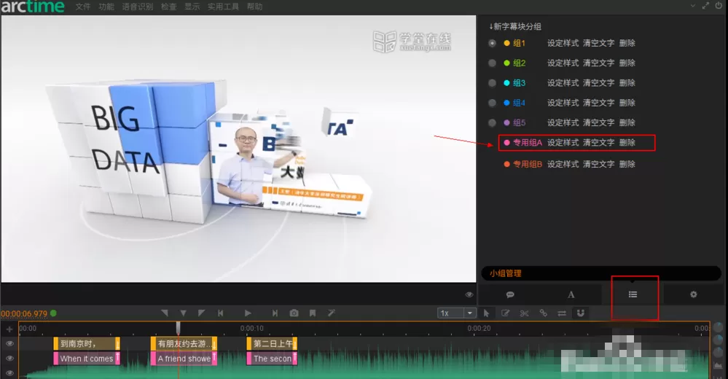The width and height of the screenshot is (728, 379).
Task: Select the 第二日上午 subtitle block
Action: 272,344
